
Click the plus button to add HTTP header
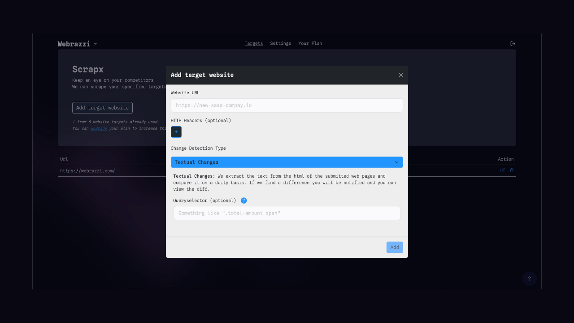[176, 132]
